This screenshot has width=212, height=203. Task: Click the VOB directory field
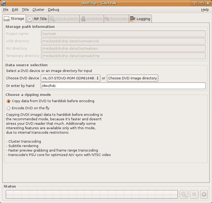pyautogui.click(x=123, y=41)
